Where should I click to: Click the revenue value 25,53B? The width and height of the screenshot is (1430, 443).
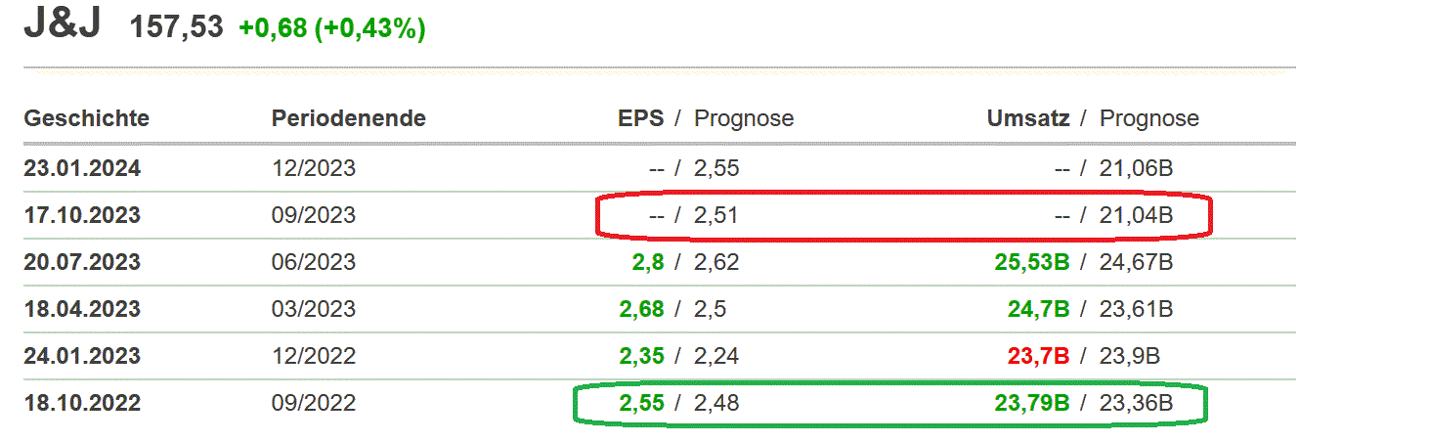(x=1029, y=262)
